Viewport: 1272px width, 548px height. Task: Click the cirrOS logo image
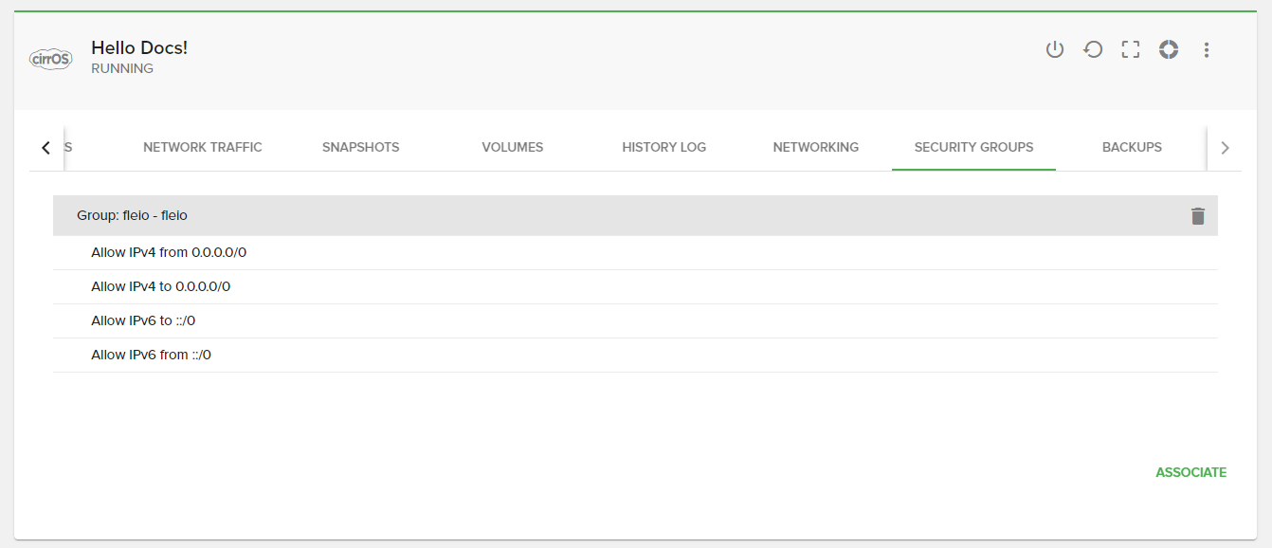point(51,59)
